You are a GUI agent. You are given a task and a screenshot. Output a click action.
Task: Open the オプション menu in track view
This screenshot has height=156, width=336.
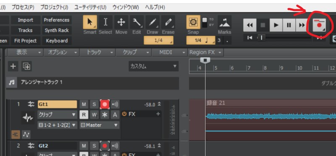click(x=61, y=52)
